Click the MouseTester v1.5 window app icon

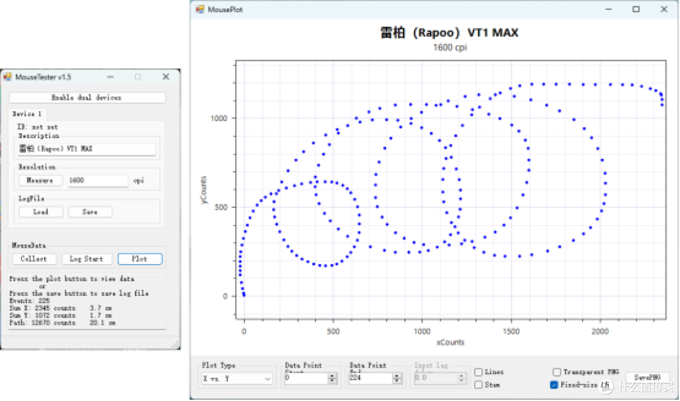pos(8,77)
